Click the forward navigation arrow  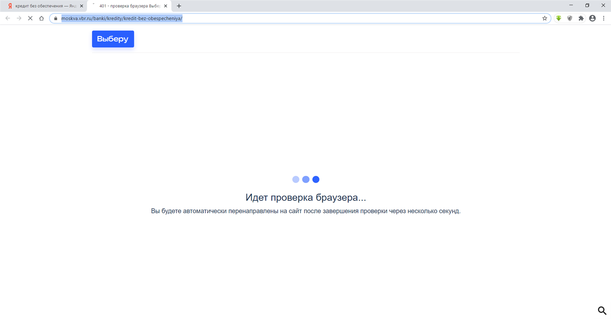(x=19, y=18)
